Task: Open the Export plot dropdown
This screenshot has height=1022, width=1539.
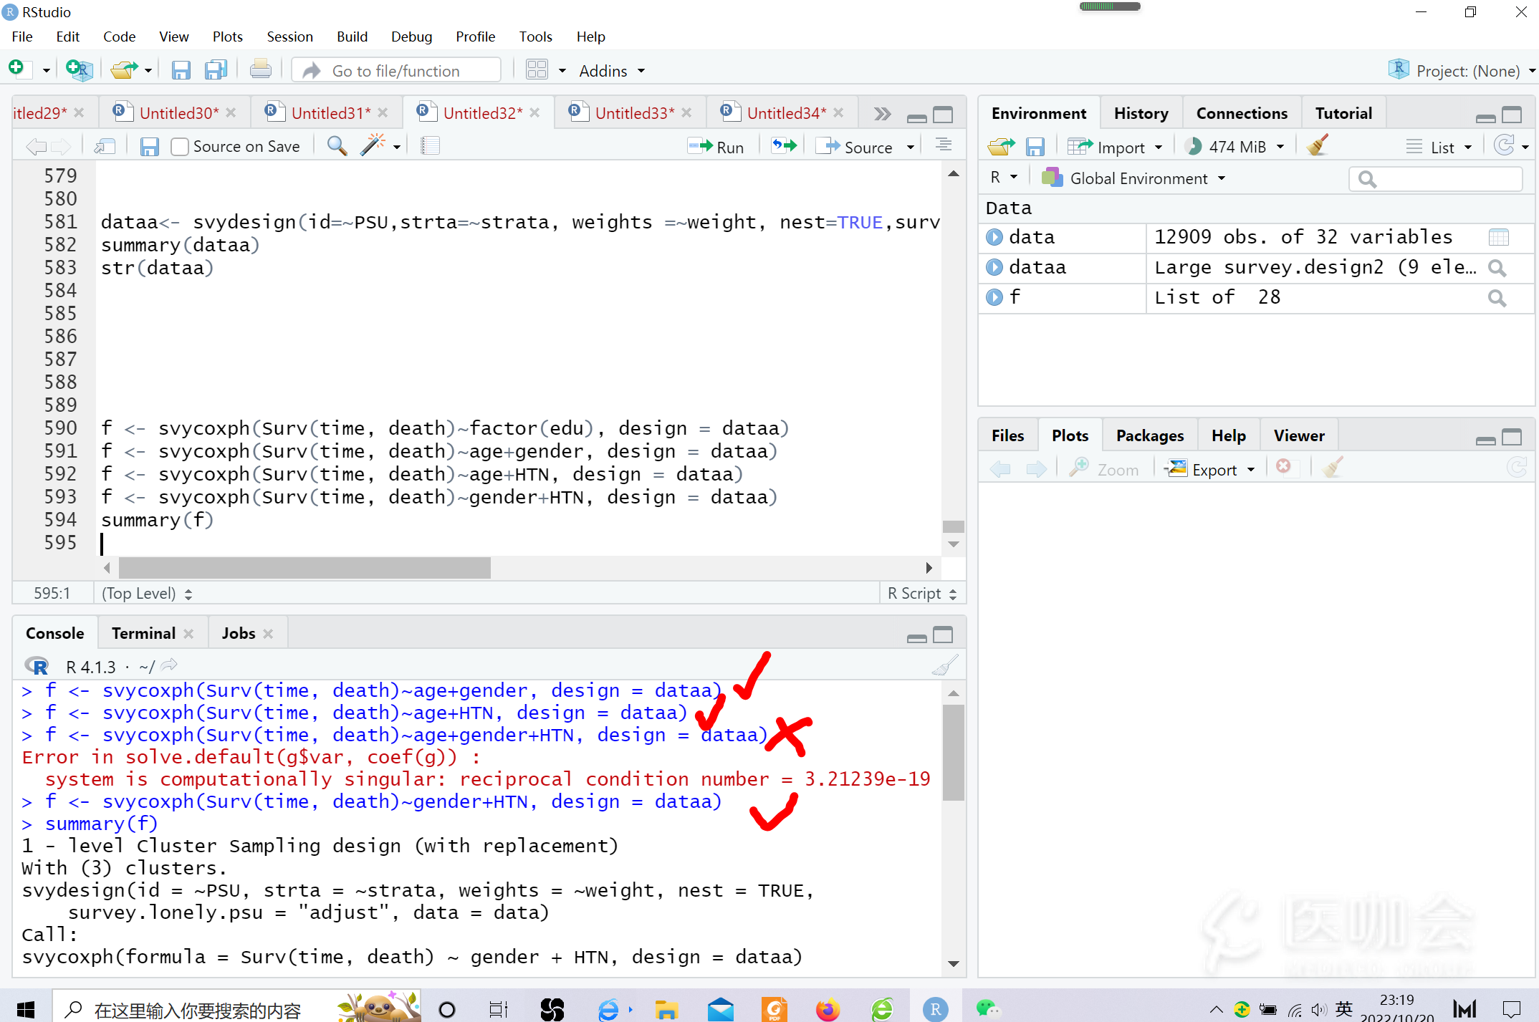Action: click(x=1209, y=469)
